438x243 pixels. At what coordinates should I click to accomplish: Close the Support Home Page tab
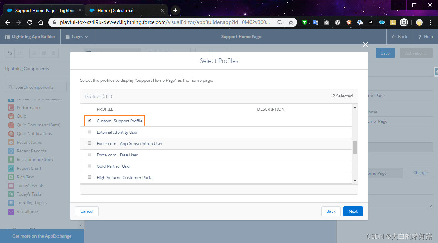coord(80,10)
